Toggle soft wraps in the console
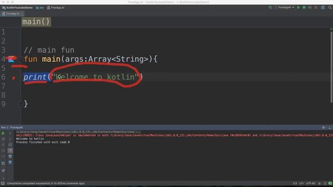Viewport: 333px width, 187px height. pos(10,145)
